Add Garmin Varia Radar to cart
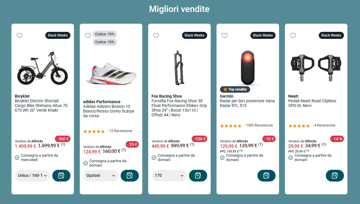 tap(266, 176)
